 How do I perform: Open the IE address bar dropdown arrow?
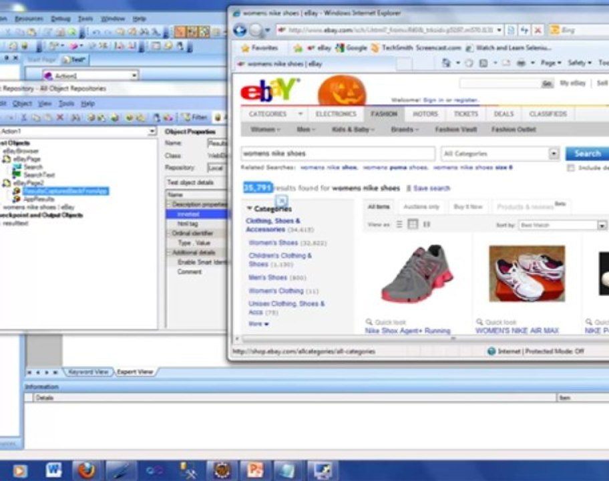[499, 30]
